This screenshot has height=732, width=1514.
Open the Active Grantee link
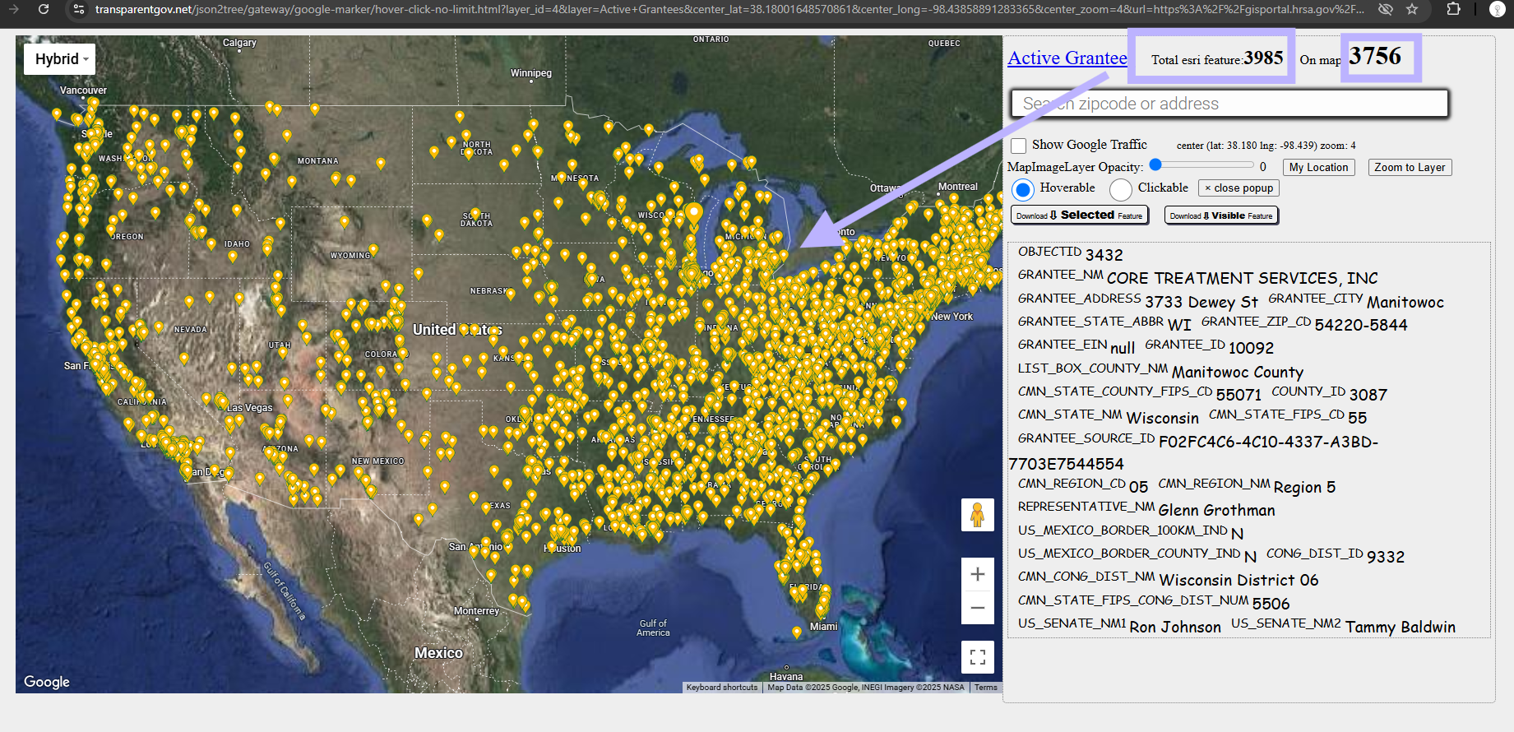1067,58
